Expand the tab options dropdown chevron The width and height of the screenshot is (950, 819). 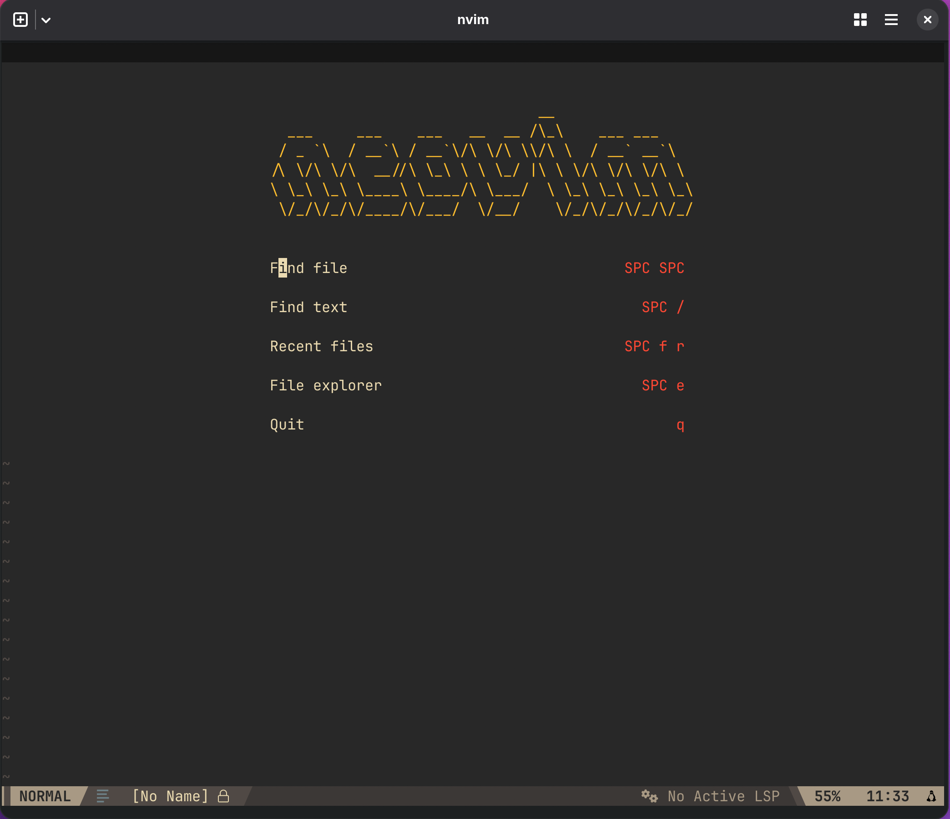click(46, 20)
